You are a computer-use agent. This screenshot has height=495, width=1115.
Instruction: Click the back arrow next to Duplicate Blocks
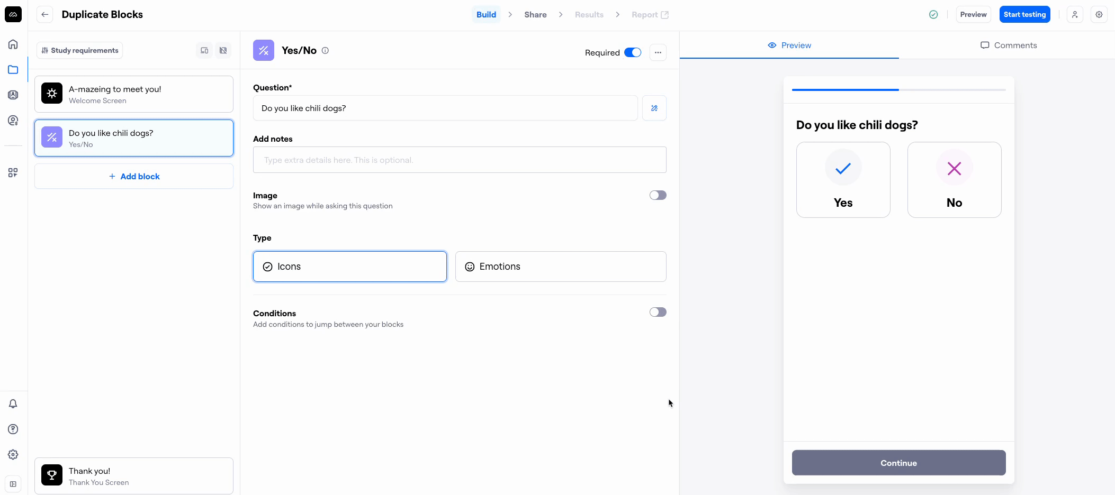coord(45,15)
